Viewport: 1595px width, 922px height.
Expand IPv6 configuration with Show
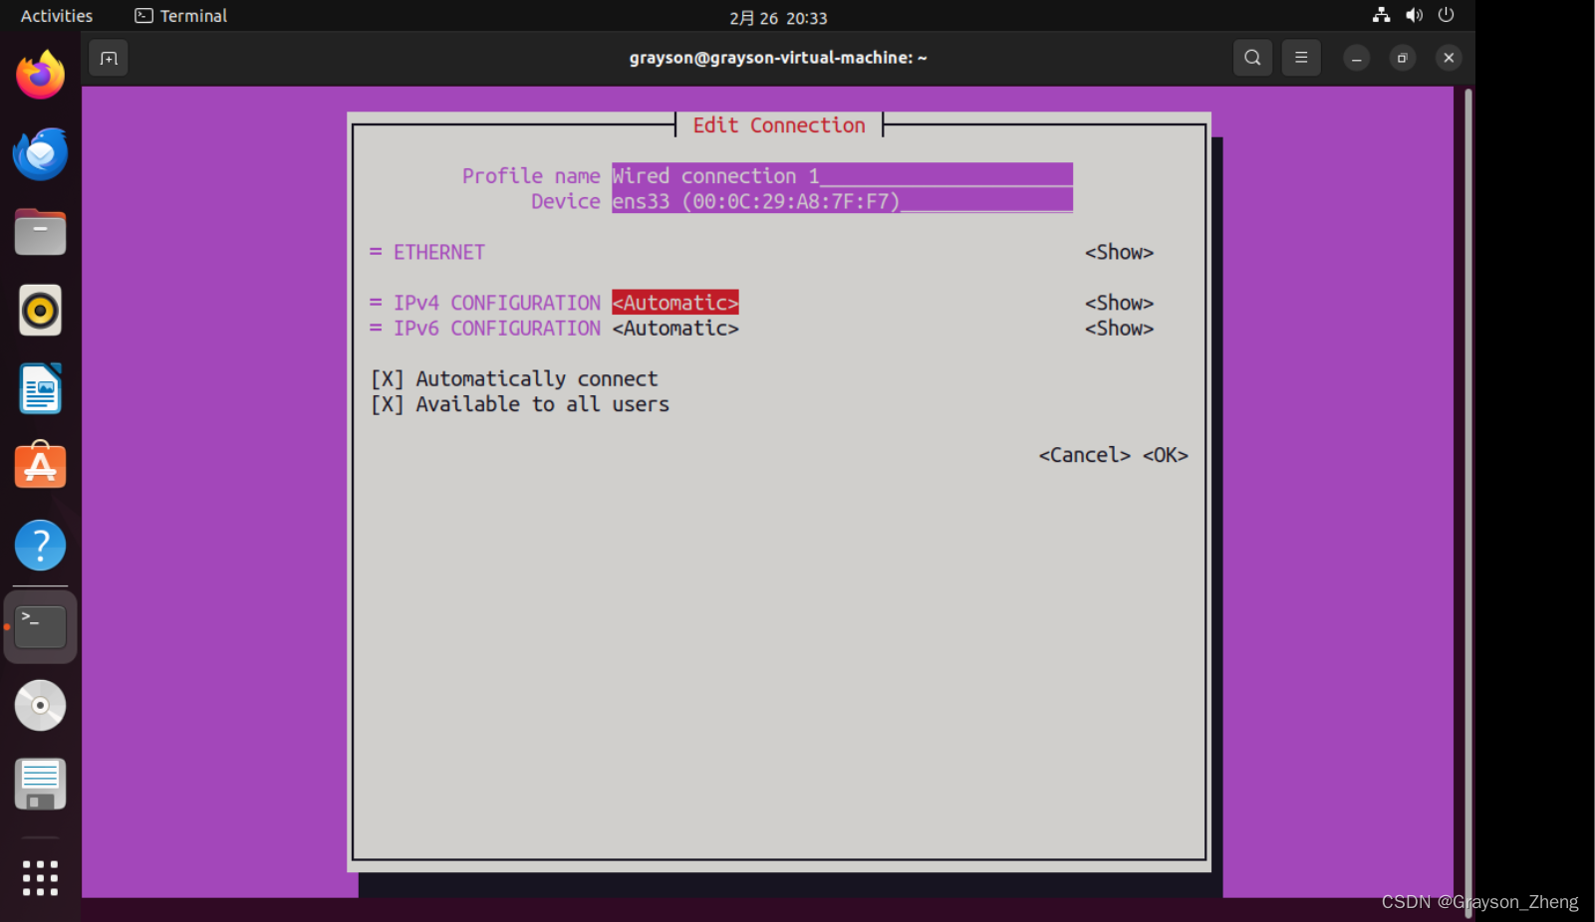point(1119,329)
